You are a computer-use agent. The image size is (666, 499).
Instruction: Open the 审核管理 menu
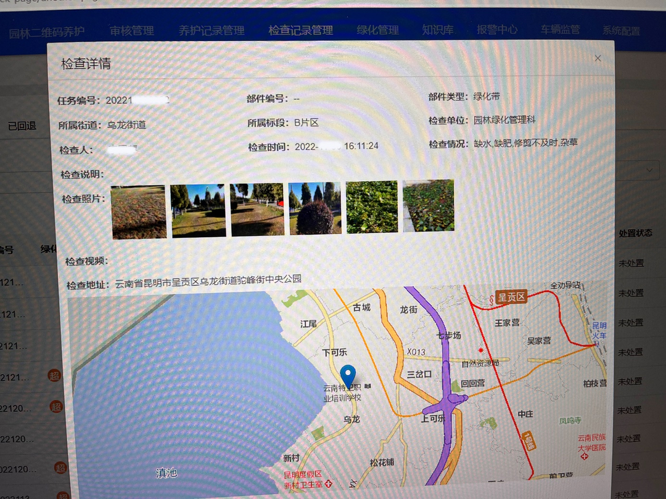(131, 30)
